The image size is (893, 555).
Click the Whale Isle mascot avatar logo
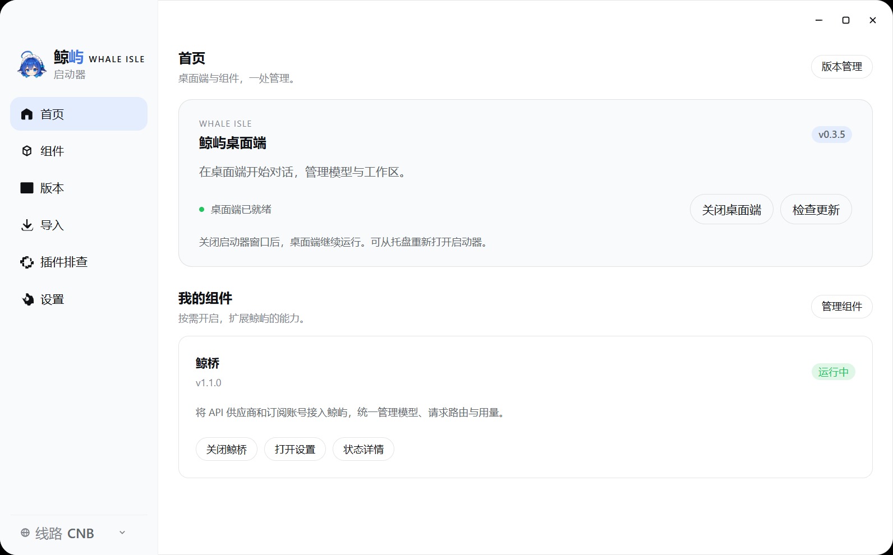point(31,64)
